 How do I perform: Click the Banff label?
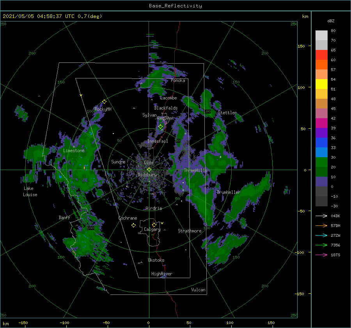[x=64, y=217]
